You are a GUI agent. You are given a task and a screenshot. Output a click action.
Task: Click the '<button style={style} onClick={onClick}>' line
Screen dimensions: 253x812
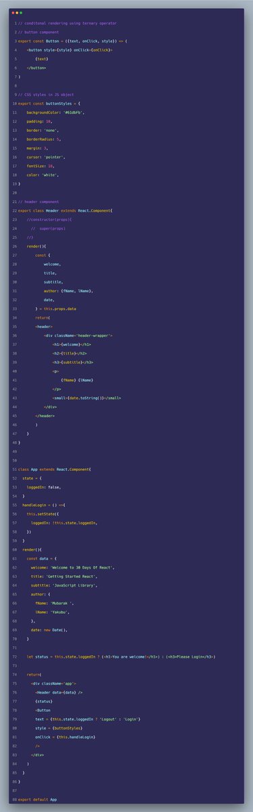click(x=70, y=50)
